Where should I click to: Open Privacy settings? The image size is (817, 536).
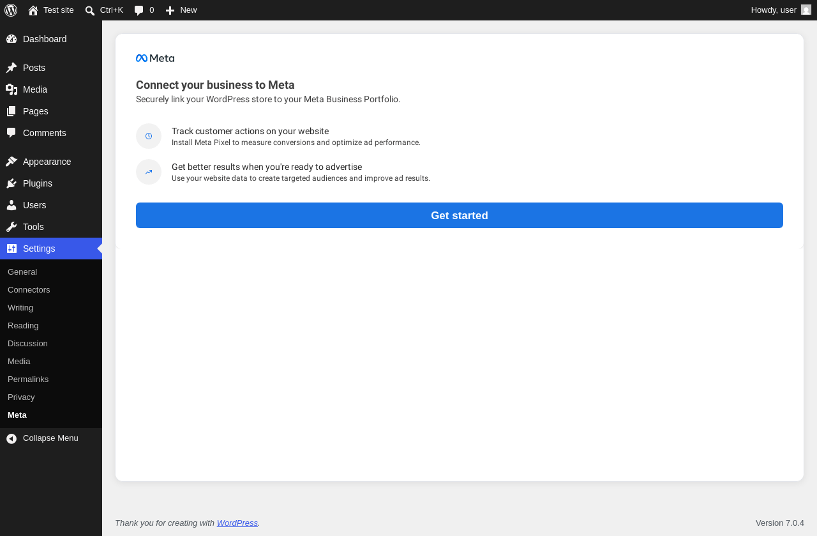coord(51,397)
